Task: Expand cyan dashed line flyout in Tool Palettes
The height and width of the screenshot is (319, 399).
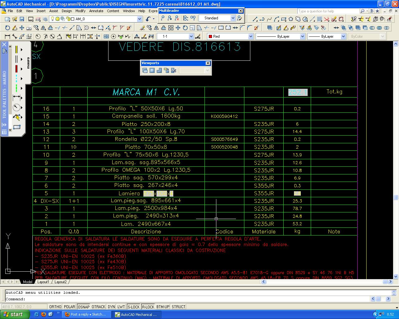Action: pyautogui.click(x=22, y=79)
